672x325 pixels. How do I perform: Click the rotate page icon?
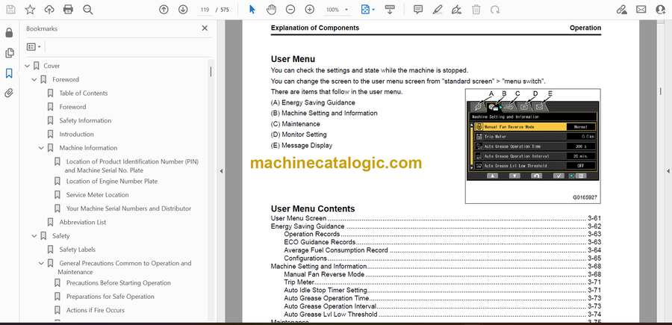[x=495, y=10]
